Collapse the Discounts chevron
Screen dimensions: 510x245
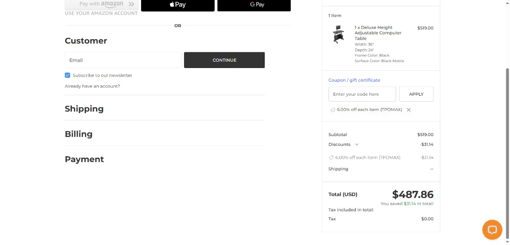[x=357, y=145]
